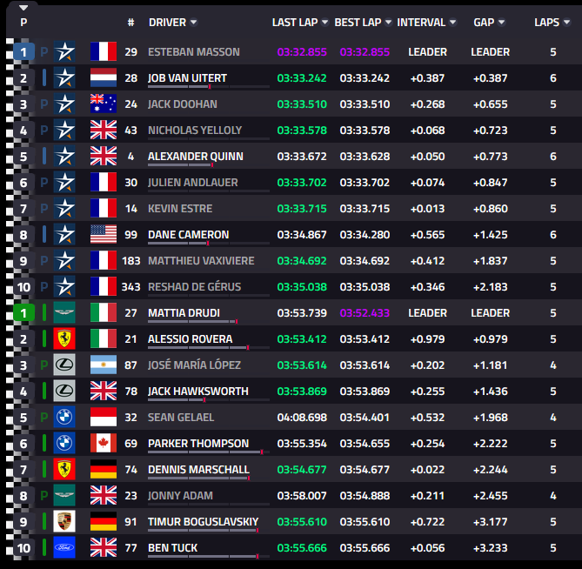Click the Aston Martin logo in Mattia Drudi's row
The height and width of the screenshot is (569, 582).
coord(64,312)
